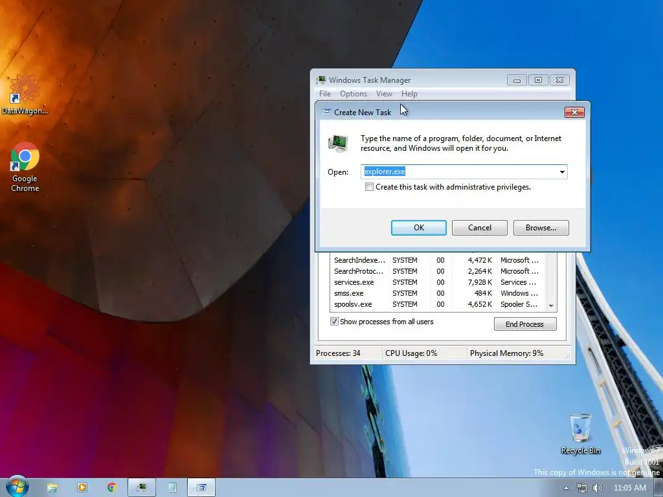This screenshot has width=663, height=497.
Task: Select the SearchIndexe... process row
Action: (438, 260)
